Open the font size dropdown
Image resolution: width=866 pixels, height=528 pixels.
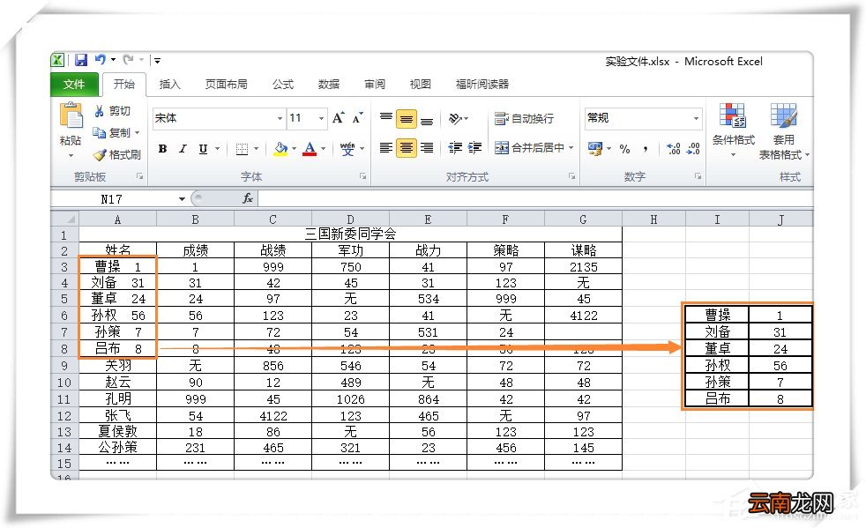321,118
